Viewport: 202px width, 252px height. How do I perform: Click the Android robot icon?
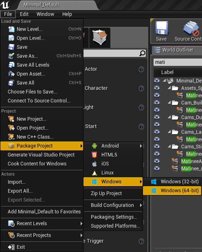(94, 146)
